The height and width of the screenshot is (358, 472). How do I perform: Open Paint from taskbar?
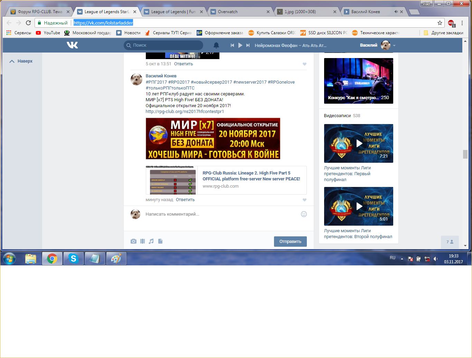(x=116, y=258)
